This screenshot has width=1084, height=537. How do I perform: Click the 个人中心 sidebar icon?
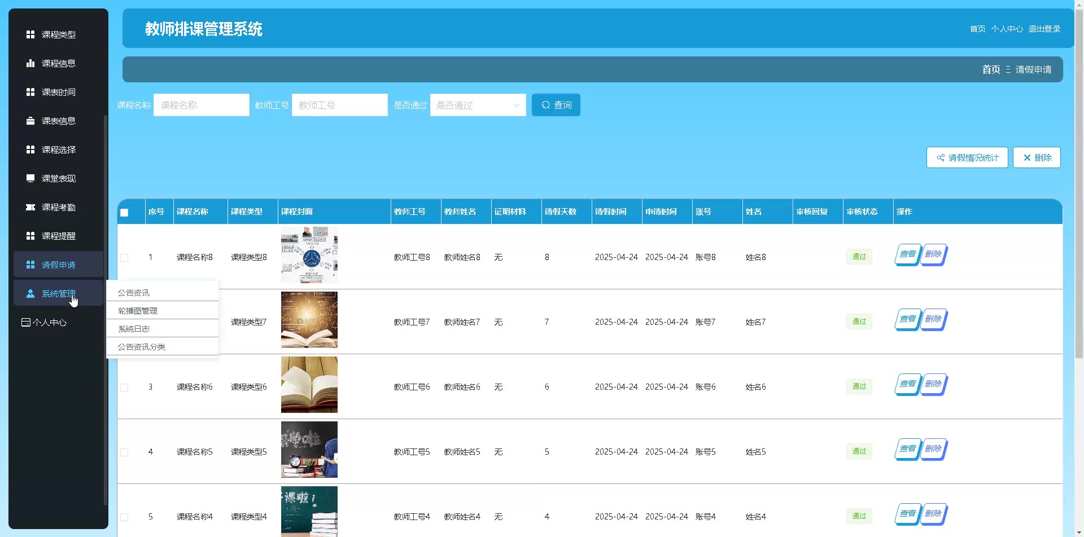tap(26, 323)
